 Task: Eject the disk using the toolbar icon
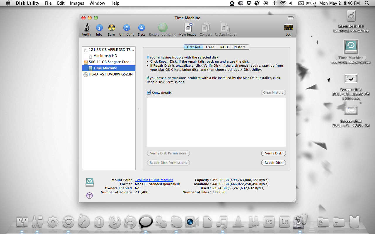point(142,28)
